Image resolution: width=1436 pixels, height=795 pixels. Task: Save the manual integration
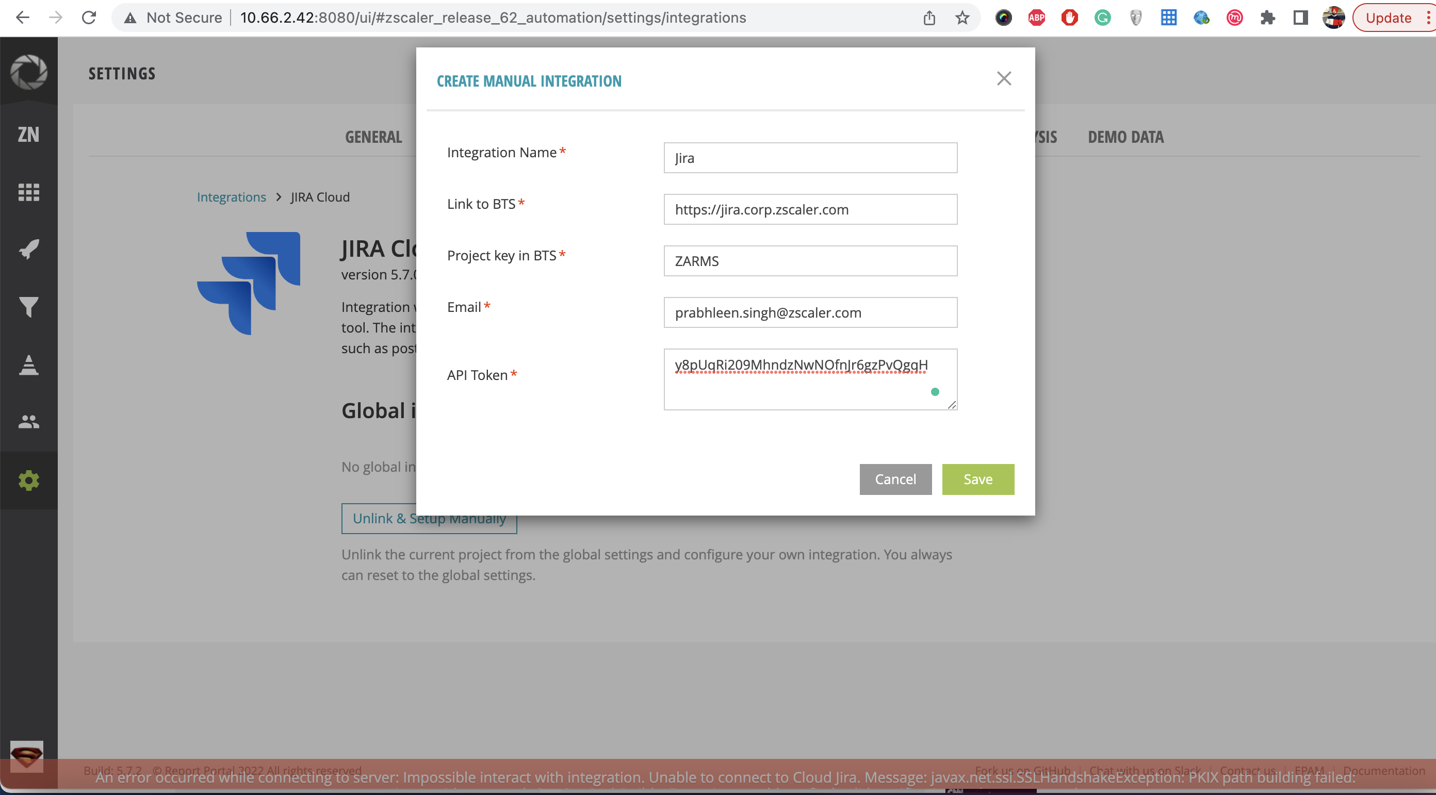pos(978,479)
